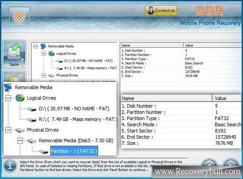Screen dimensions: 243x179
Task: Select '7. Size :' in enlarged table
Action: click(130, 143)
